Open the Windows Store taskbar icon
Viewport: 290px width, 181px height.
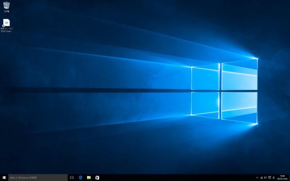pyautogui.click(x=97, y=178)
